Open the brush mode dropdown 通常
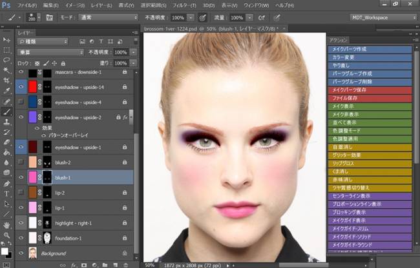420x268 pixels. 108,17
